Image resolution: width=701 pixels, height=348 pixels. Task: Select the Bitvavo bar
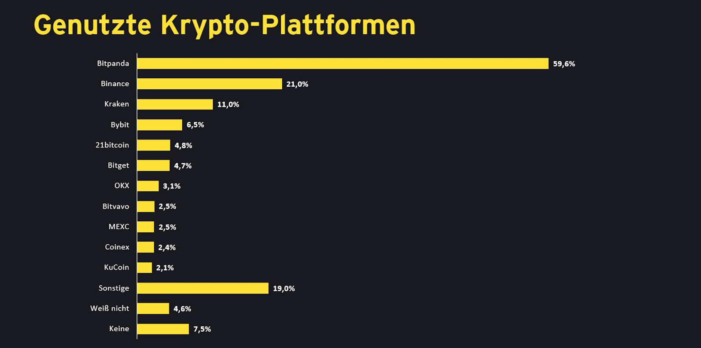146,206
